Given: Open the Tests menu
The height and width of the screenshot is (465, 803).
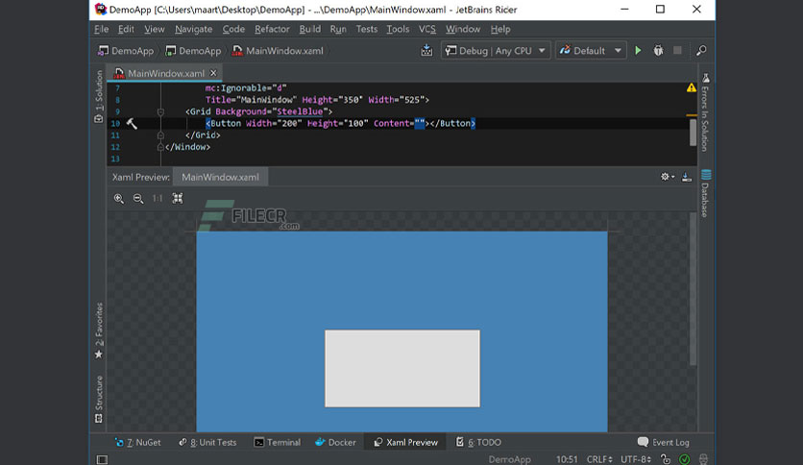Looking at the screenshot, I should 367,29.
